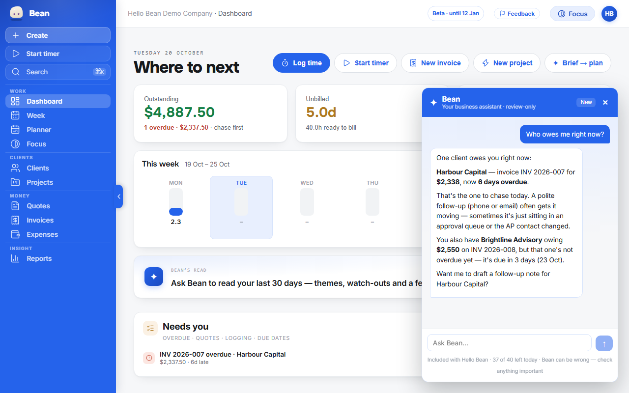Navigate to Reports in the sidebar
This screenshot has height=393, width=629.
[x=58, y=258]
